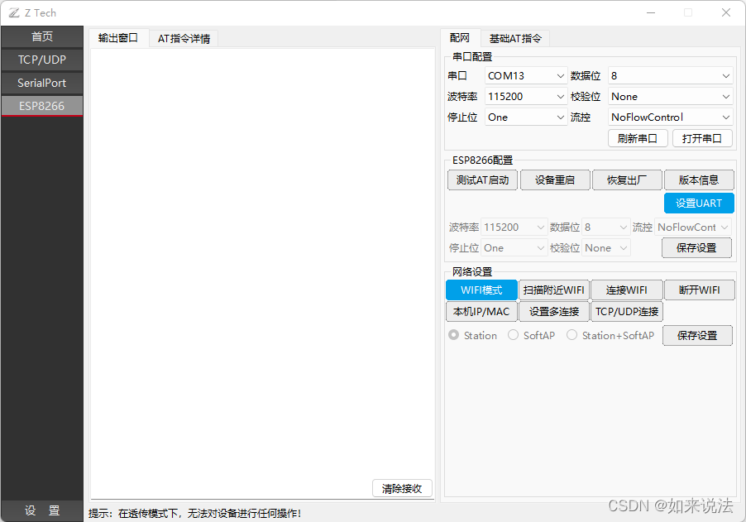Select the SoftAP radio button
The height and width of the screenshot is (522, 746).
click(x=513, y=335)
